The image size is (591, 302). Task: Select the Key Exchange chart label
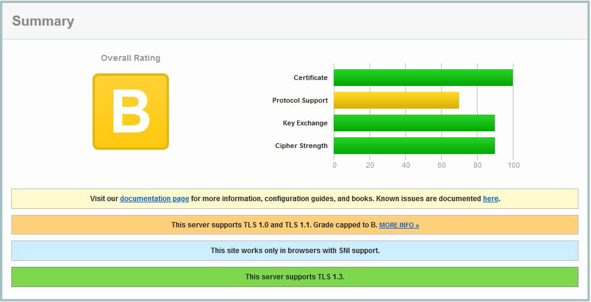pyautogui.click(x=305, y=123)
